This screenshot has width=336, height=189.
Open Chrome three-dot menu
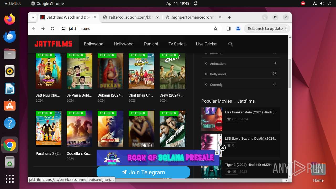(x=286, y=29)
